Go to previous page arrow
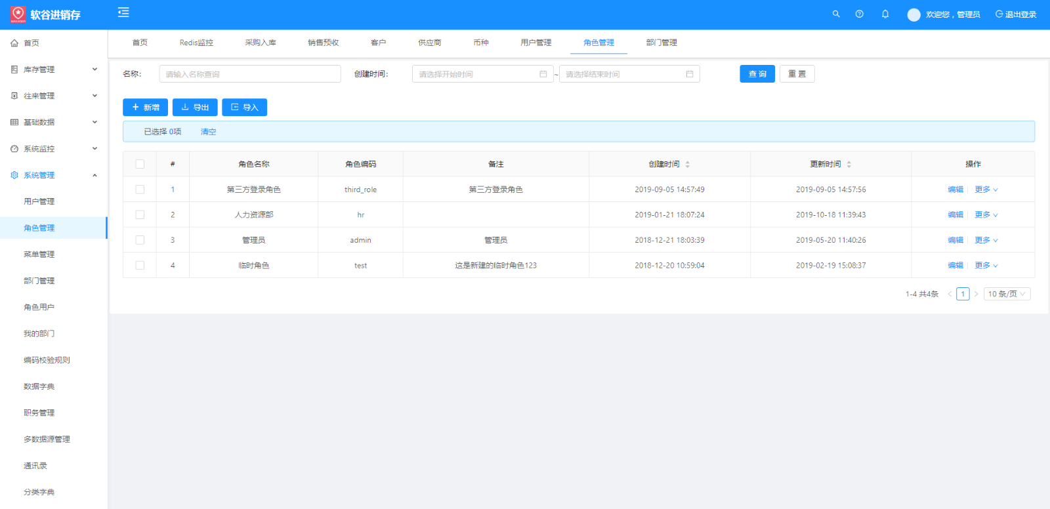The width and height of the screenshot is (1050, 509). click(x=950, y=294)
